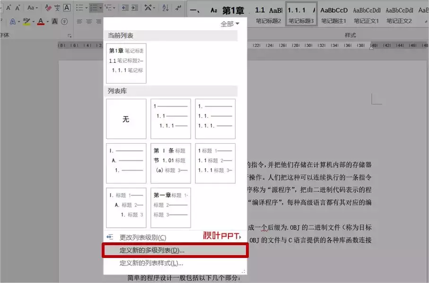Select the 1., 1.1., 1.1.1. list thumbnail
Image resolution: width=429 pixels, height=283 pixels.
click(x=215, y=119)
